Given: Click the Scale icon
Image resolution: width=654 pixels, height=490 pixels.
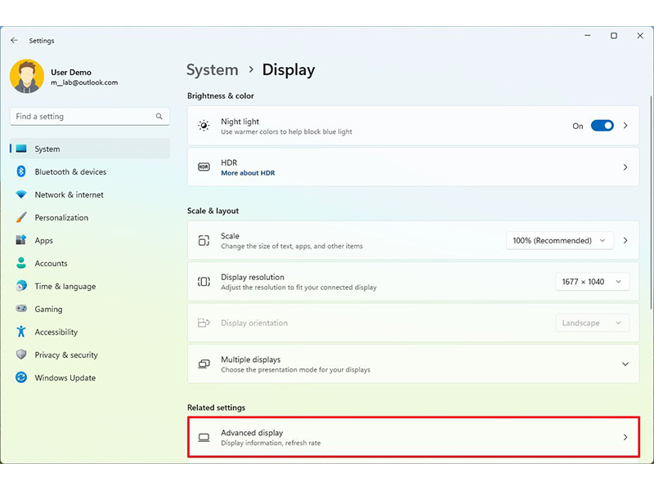Looking at the screenshot, I should tap(204, 240).
